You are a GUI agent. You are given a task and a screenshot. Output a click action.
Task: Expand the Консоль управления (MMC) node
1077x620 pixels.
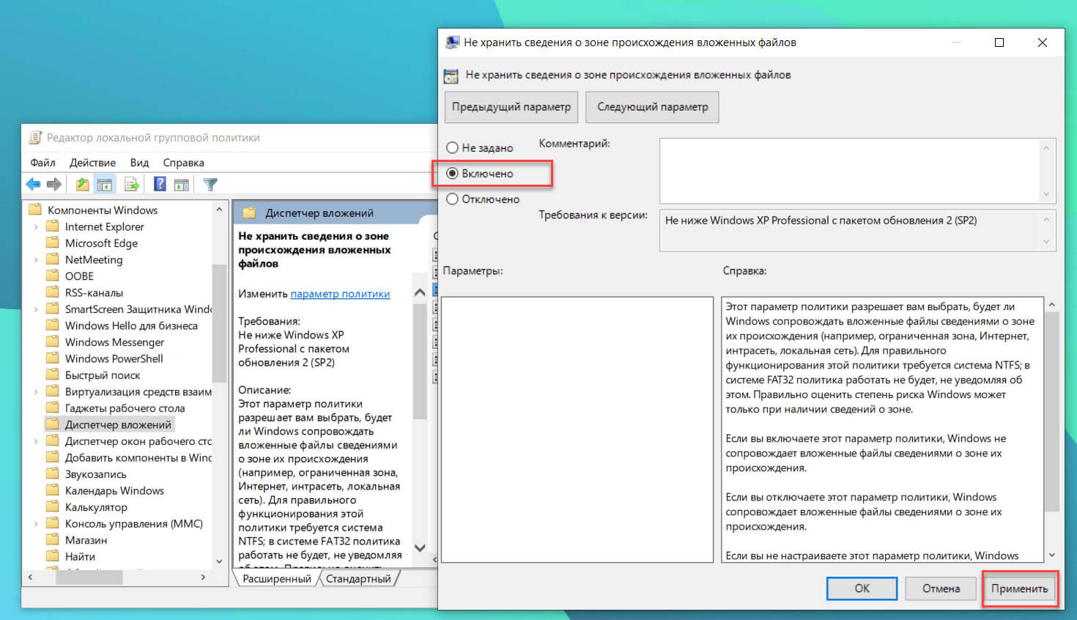36,524
